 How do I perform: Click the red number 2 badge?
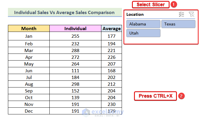point(181,96)
